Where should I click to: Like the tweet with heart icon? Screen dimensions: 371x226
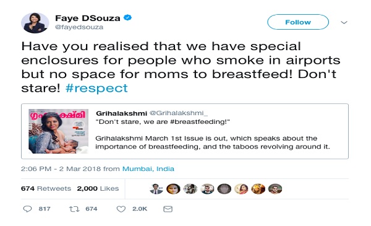coord(121,209)
